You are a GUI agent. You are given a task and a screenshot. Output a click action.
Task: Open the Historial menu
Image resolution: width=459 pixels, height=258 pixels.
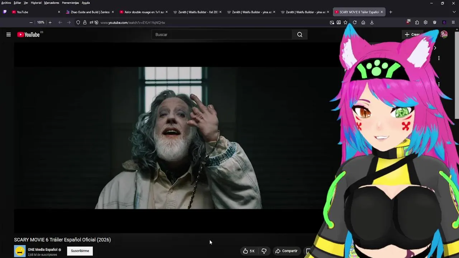pyautogui.click(x=36, y=3)
